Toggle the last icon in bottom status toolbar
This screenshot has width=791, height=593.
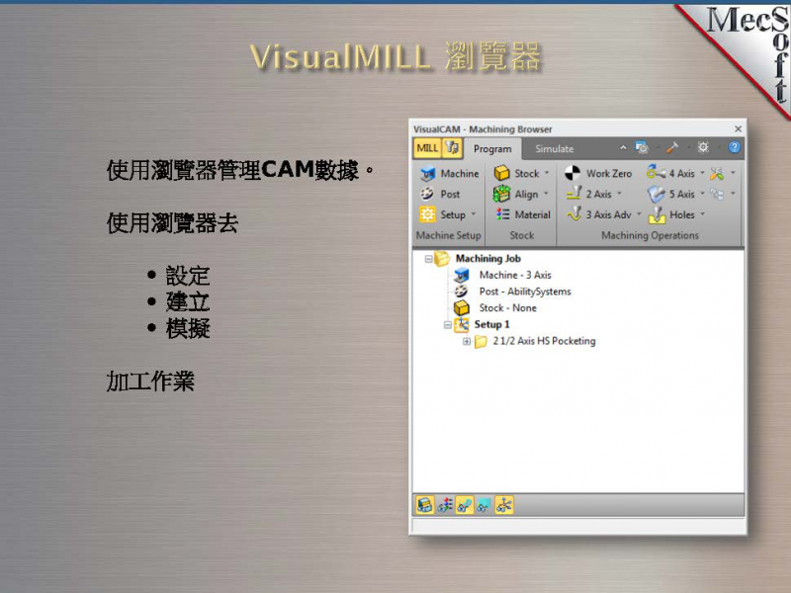point(504,505)
